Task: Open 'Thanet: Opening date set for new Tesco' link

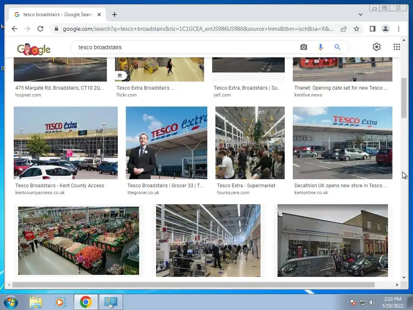Action: pos(341,88)
